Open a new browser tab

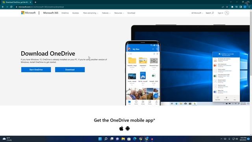point(35,2)
